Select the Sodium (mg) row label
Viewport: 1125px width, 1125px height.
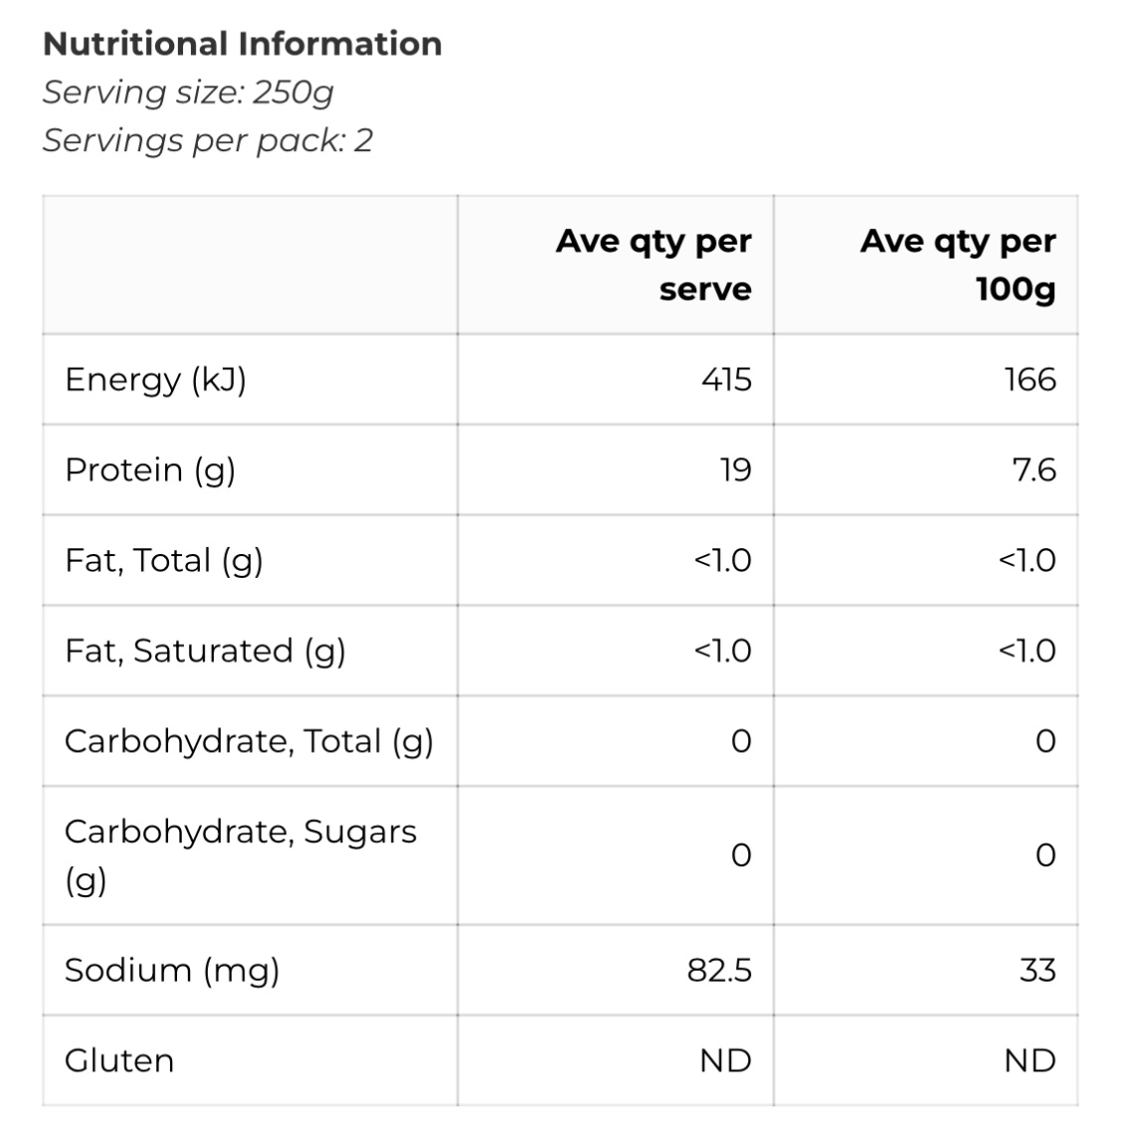click(x=172, y=970)
